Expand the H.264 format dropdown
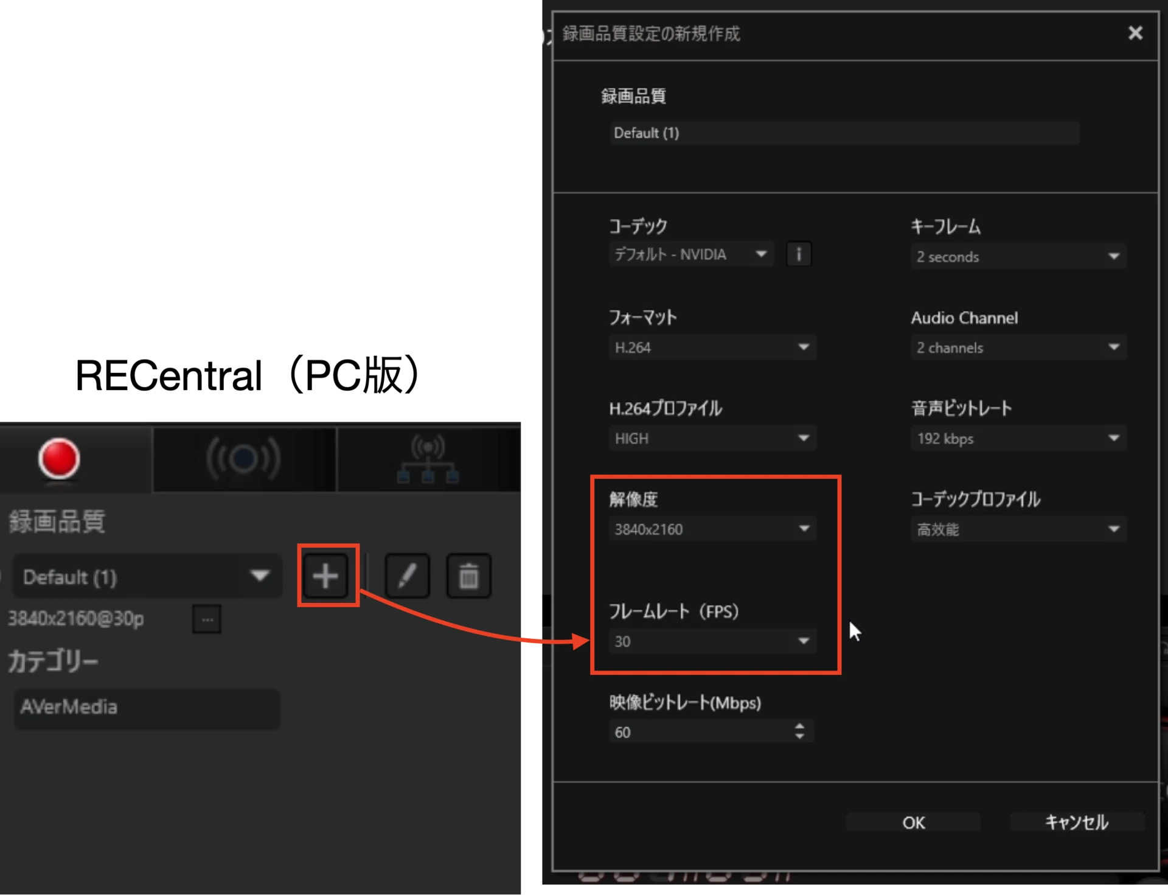 point(712,347)
